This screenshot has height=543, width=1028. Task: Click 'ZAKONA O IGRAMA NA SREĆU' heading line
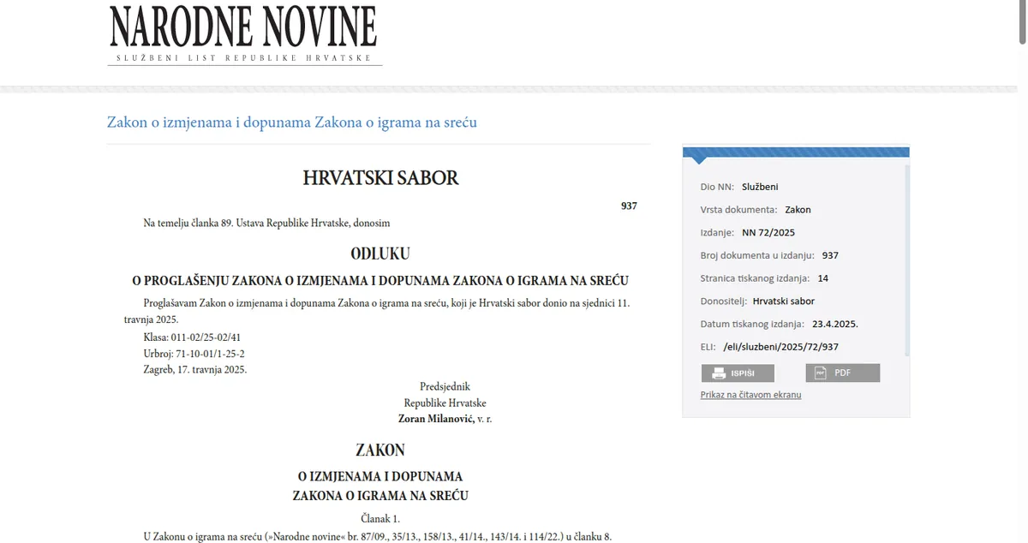380,496
